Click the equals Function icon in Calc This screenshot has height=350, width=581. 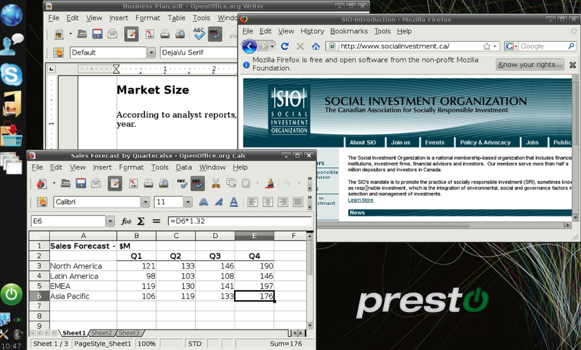(157, 221)
